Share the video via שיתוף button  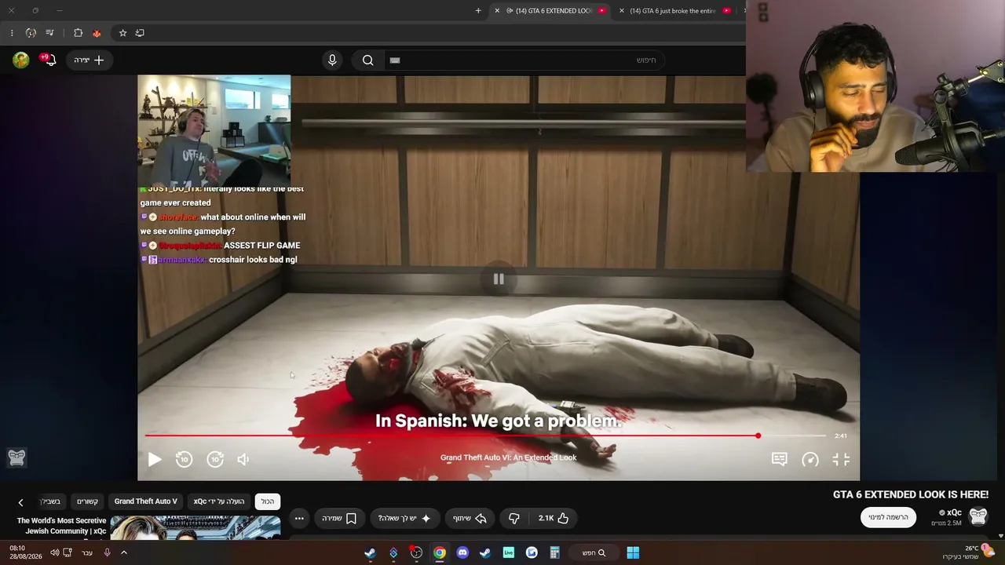pos(470,518)
